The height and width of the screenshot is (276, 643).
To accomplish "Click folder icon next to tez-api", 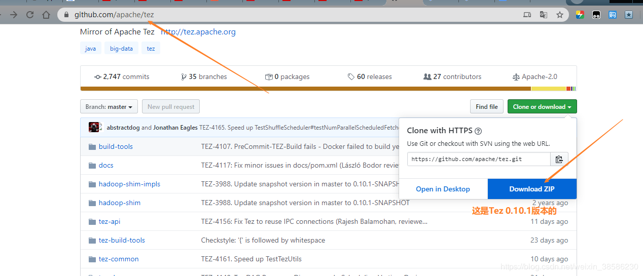I will [92, 221].
